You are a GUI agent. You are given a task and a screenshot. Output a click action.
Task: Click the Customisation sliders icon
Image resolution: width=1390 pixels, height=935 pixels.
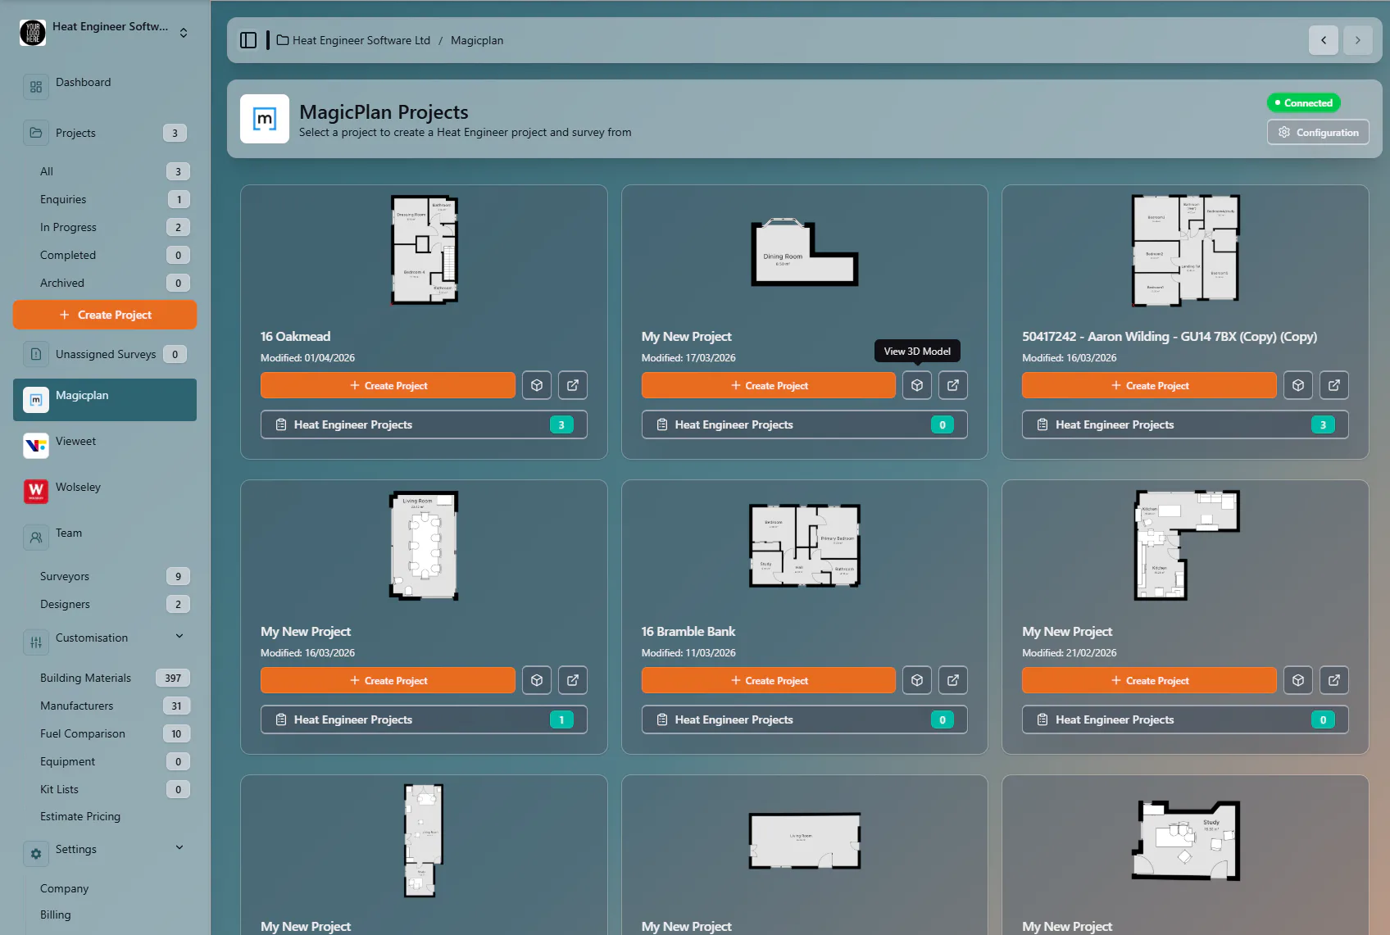[36, 642]
